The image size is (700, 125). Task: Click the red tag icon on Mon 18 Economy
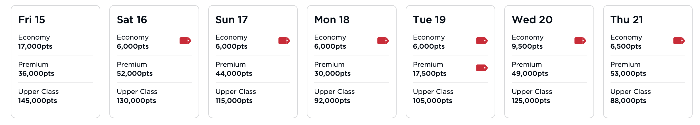tap(383, 41)
